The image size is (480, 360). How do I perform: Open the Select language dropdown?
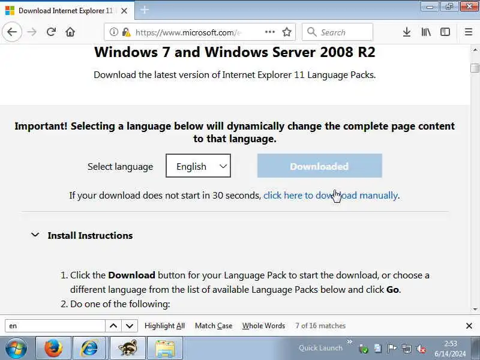[198, 166]
